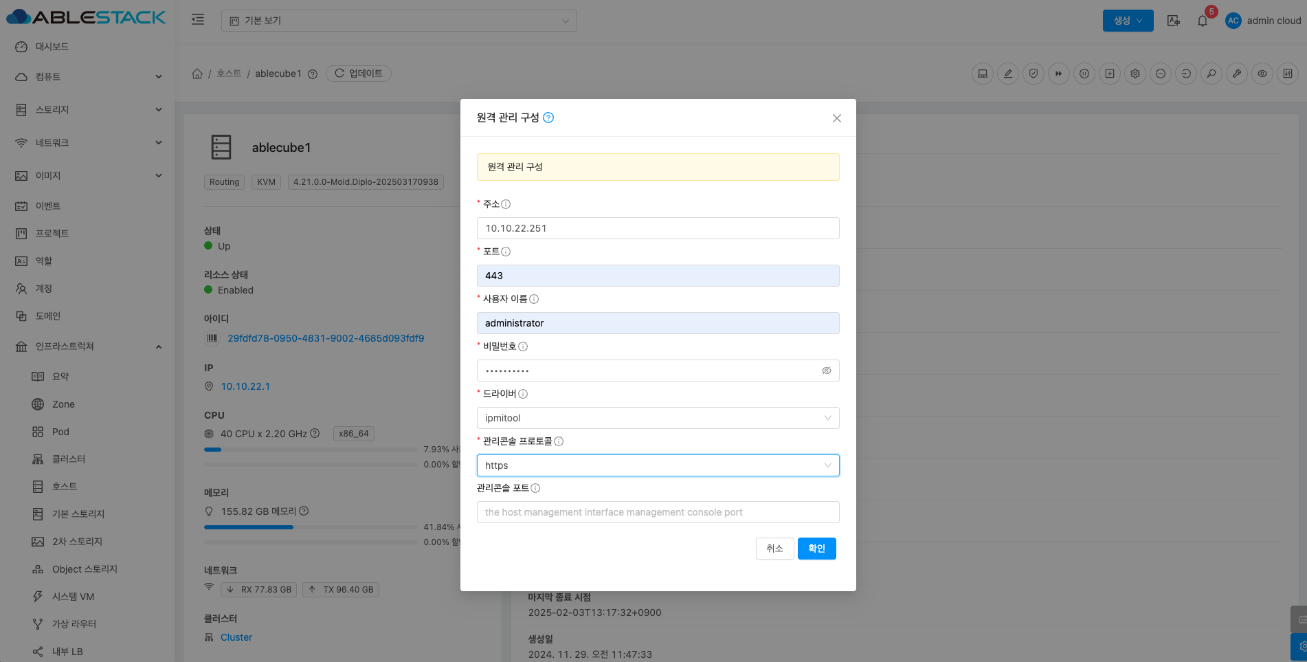Toggle password visibility eye icon
This screenshot has width=1307, height=662.
[x=826, y=371]
